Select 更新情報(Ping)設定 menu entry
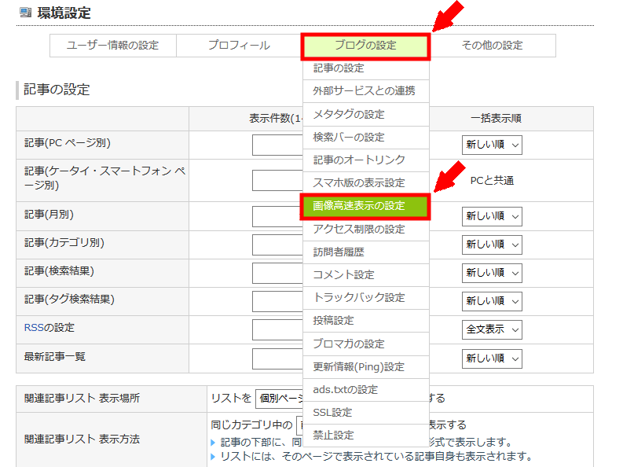This screenshot has width=623, height=467. coord(366,367)
